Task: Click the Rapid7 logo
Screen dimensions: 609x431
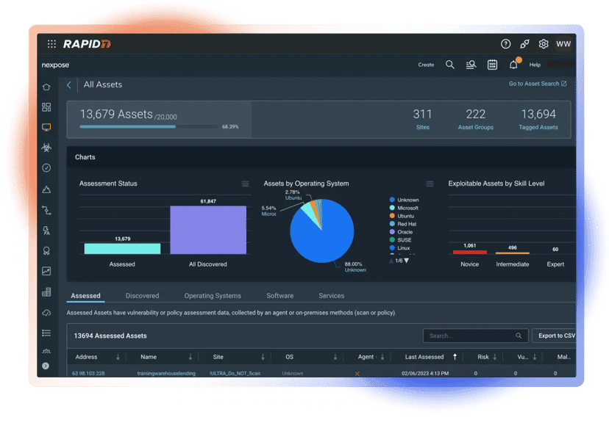Action: click(x=87, y=44)
